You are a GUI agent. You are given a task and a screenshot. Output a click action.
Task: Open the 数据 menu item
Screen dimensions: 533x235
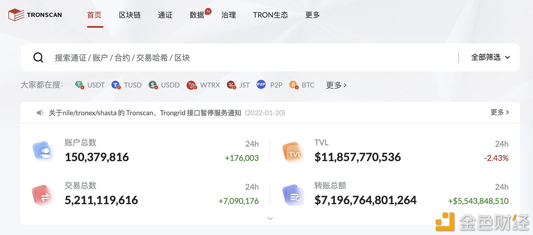(197, 15)
